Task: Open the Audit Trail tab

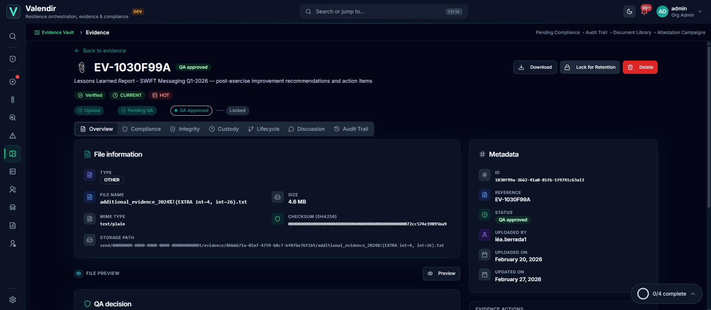Action: (351, 129)
